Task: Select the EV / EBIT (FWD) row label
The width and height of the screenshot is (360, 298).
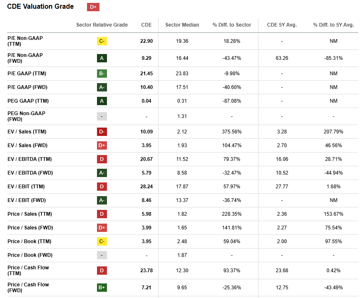Action: [x=27, y=200]
